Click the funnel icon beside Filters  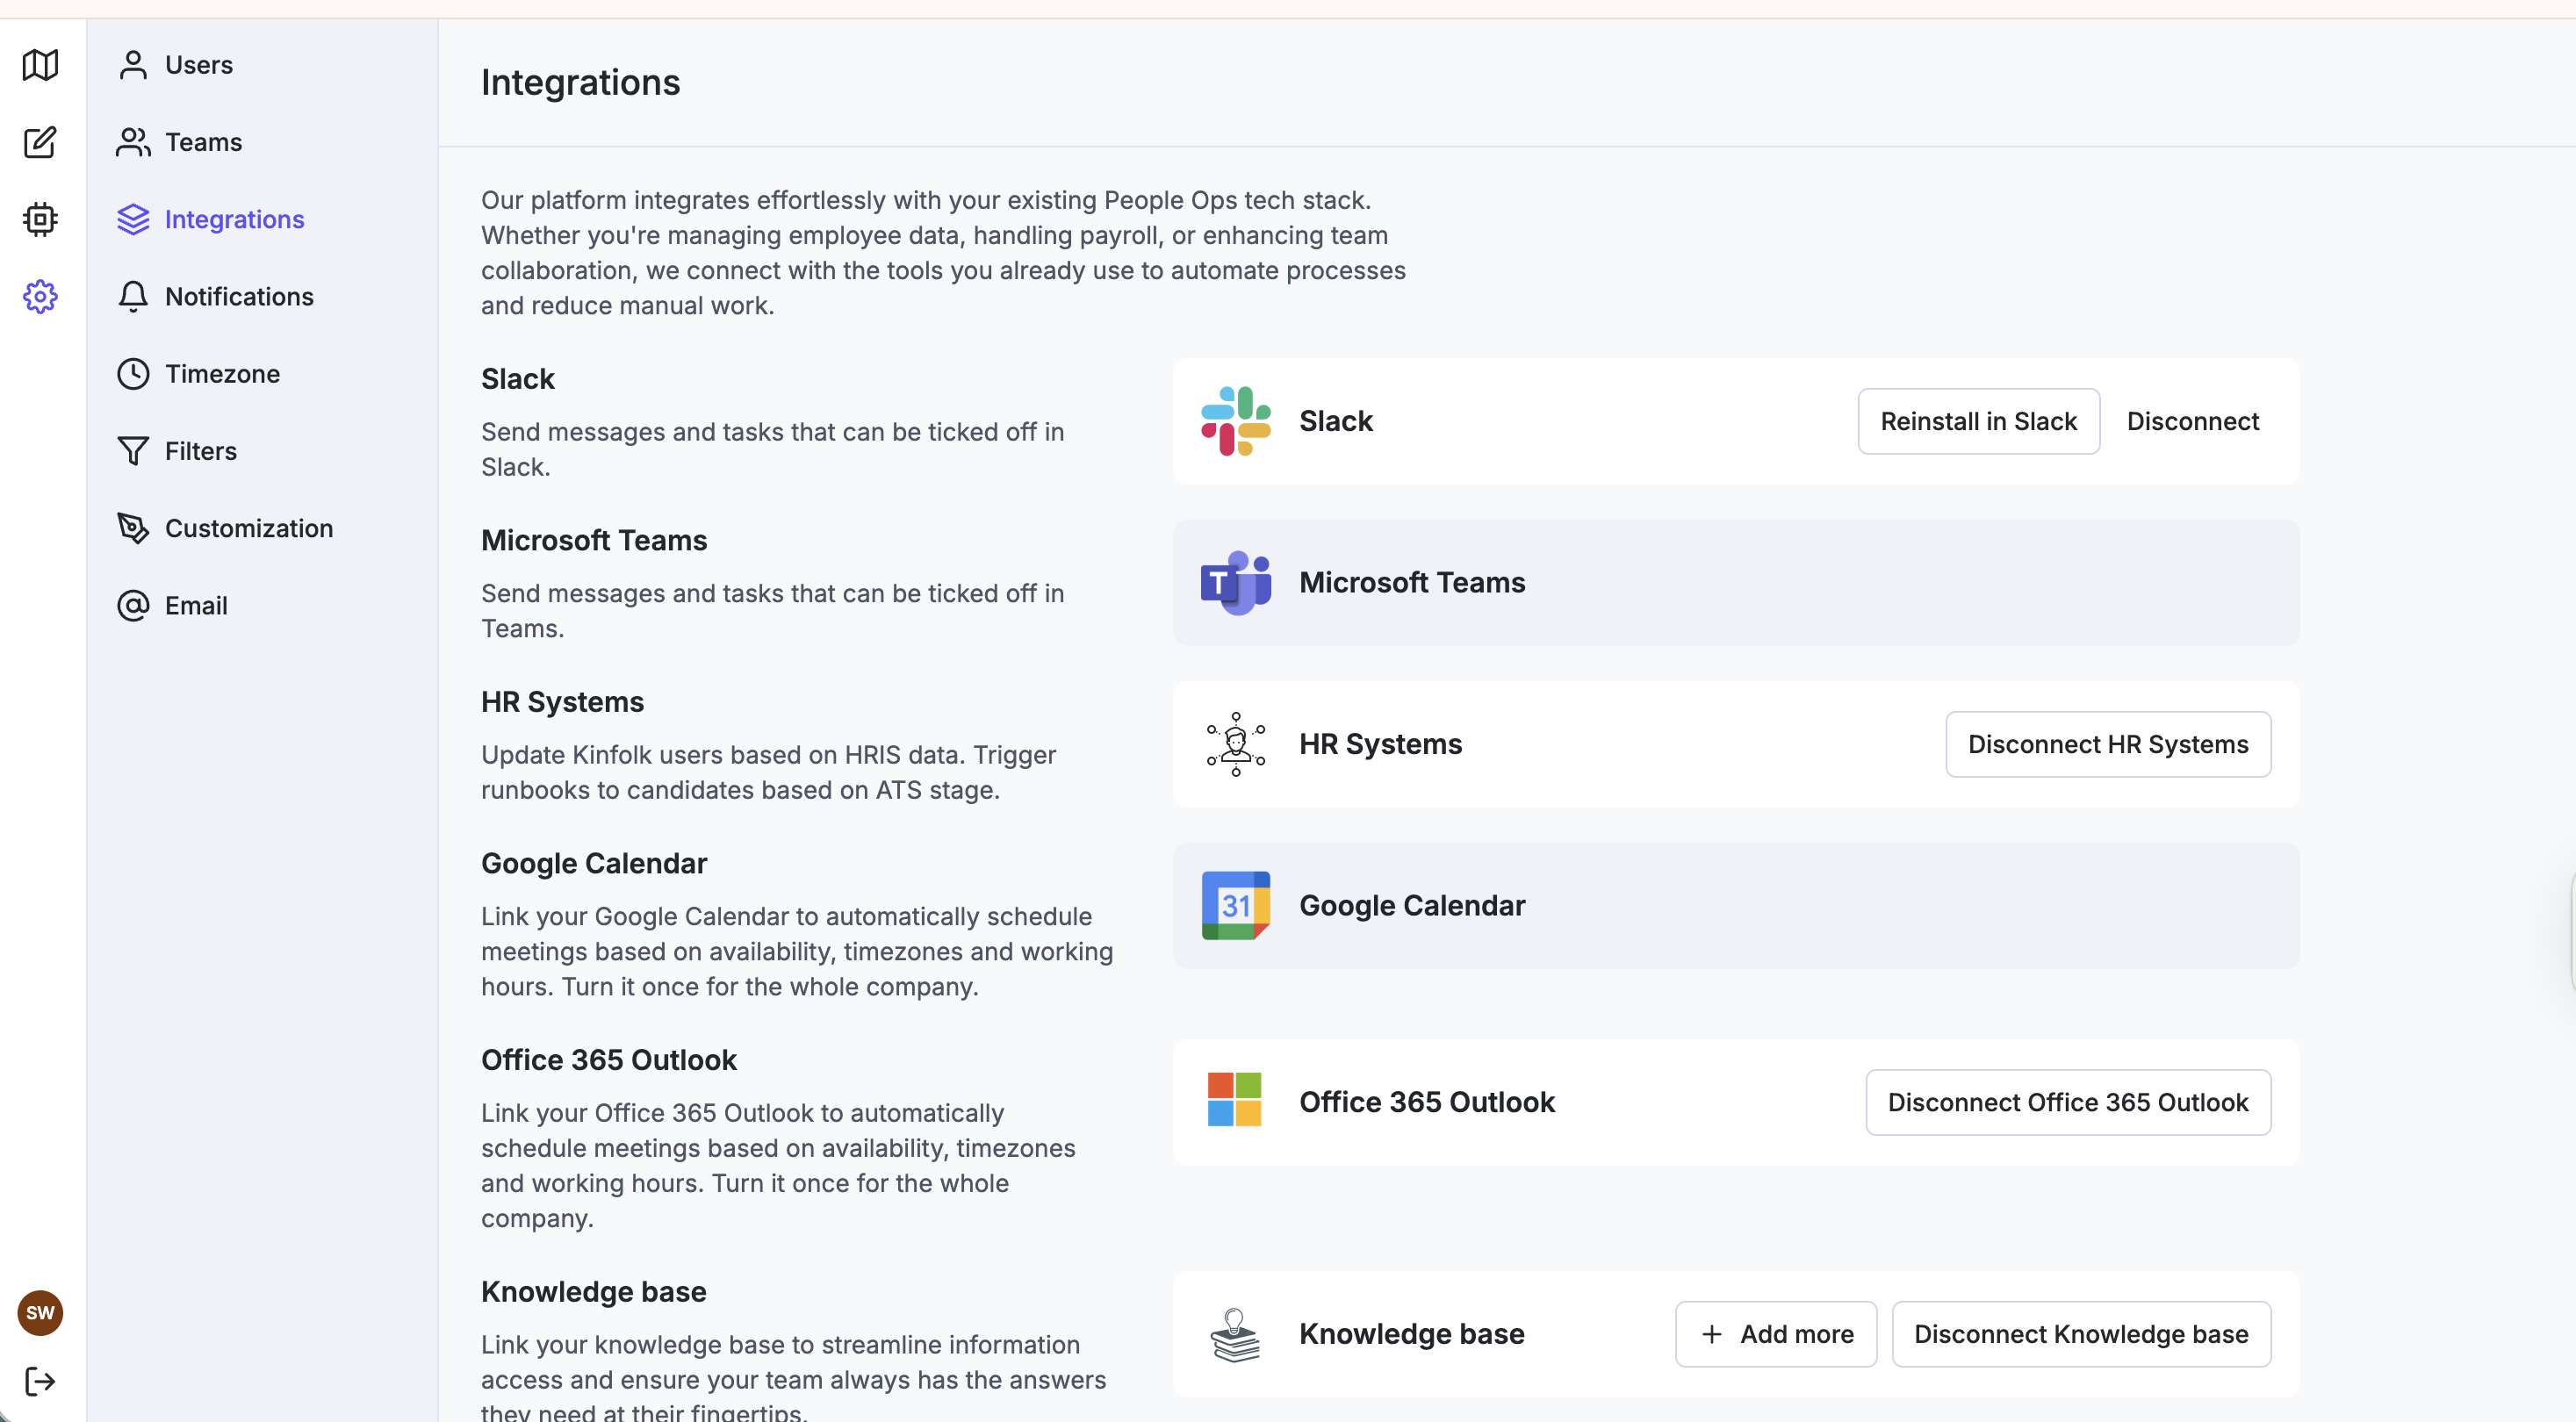pos(133,451)
